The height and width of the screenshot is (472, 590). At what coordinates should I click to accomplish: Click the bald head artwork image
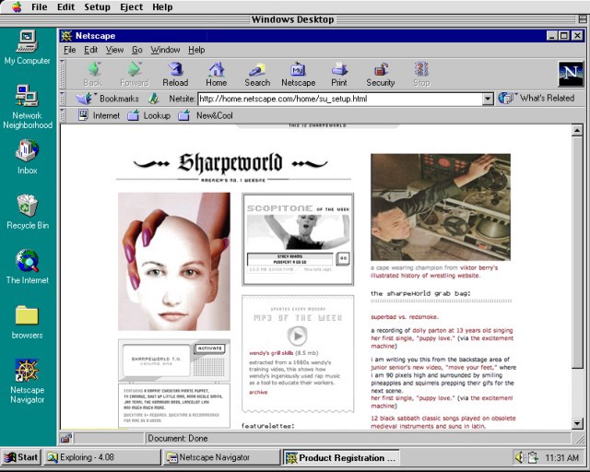[174, 262]
